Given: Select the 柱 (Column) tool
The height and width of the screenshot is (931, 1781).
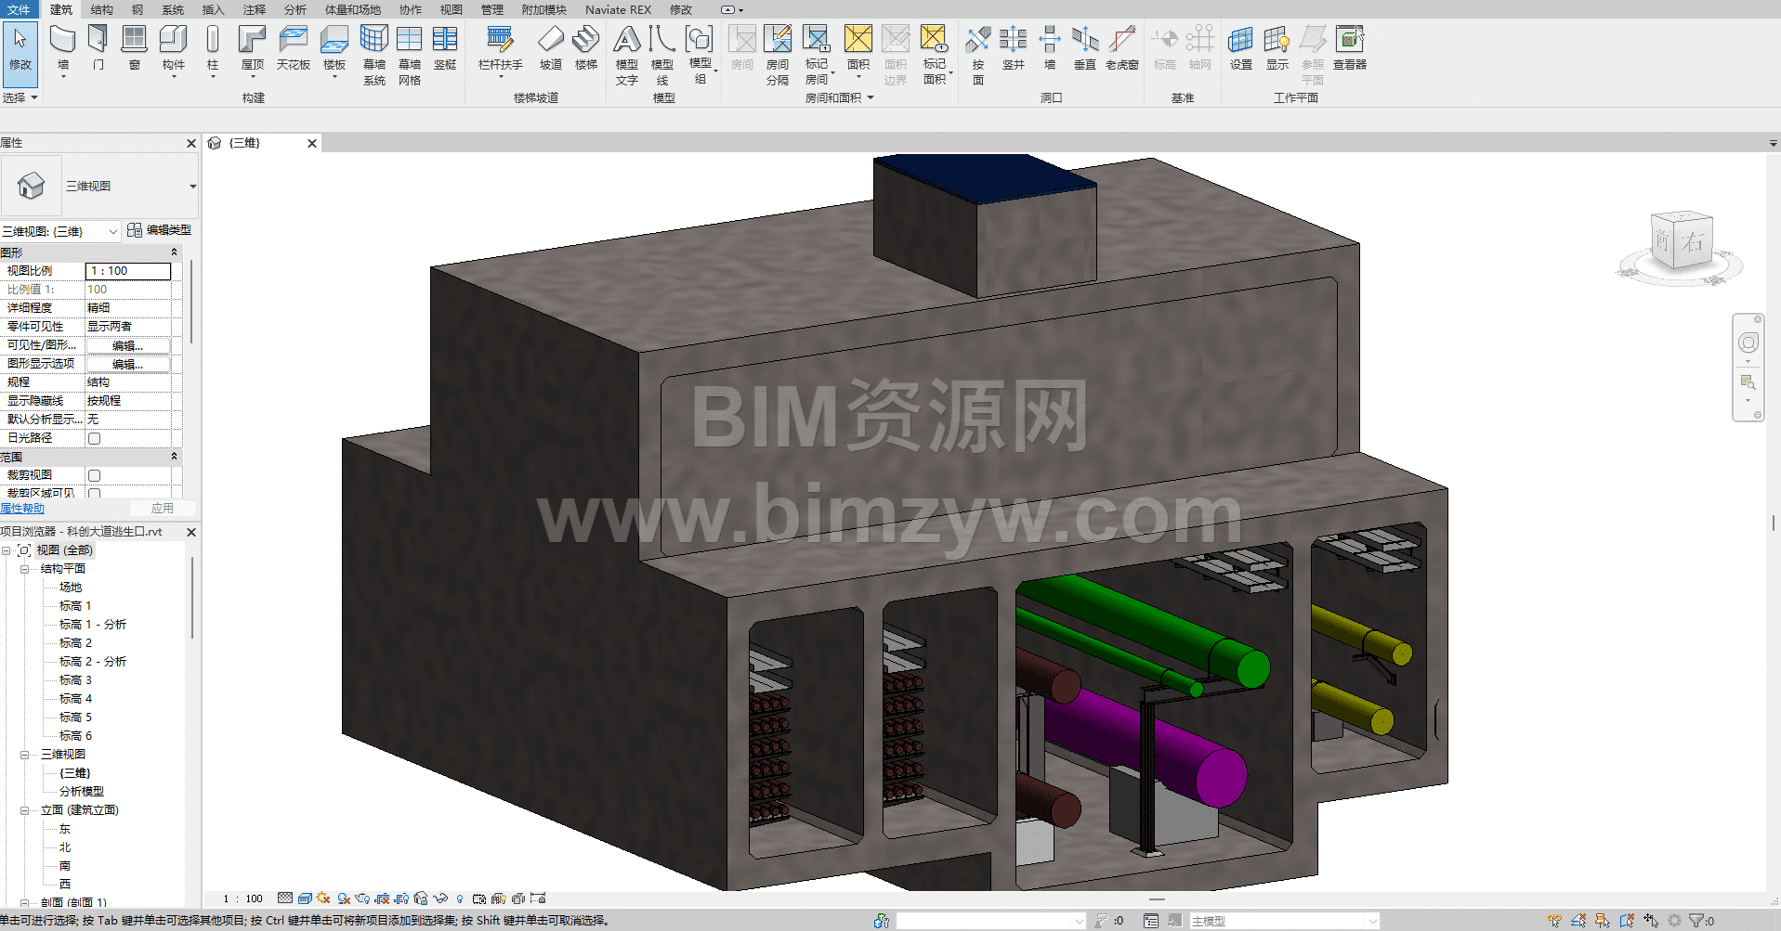Looking at the screenshot, I should pos(213,48).
